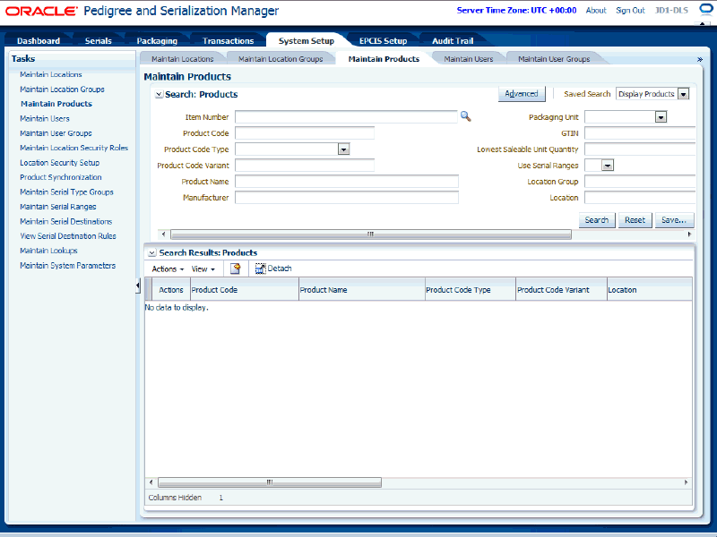Open Maintain Location Groups in Tasks list
Viewport: 717px width, 537px height.
(62, 89)
